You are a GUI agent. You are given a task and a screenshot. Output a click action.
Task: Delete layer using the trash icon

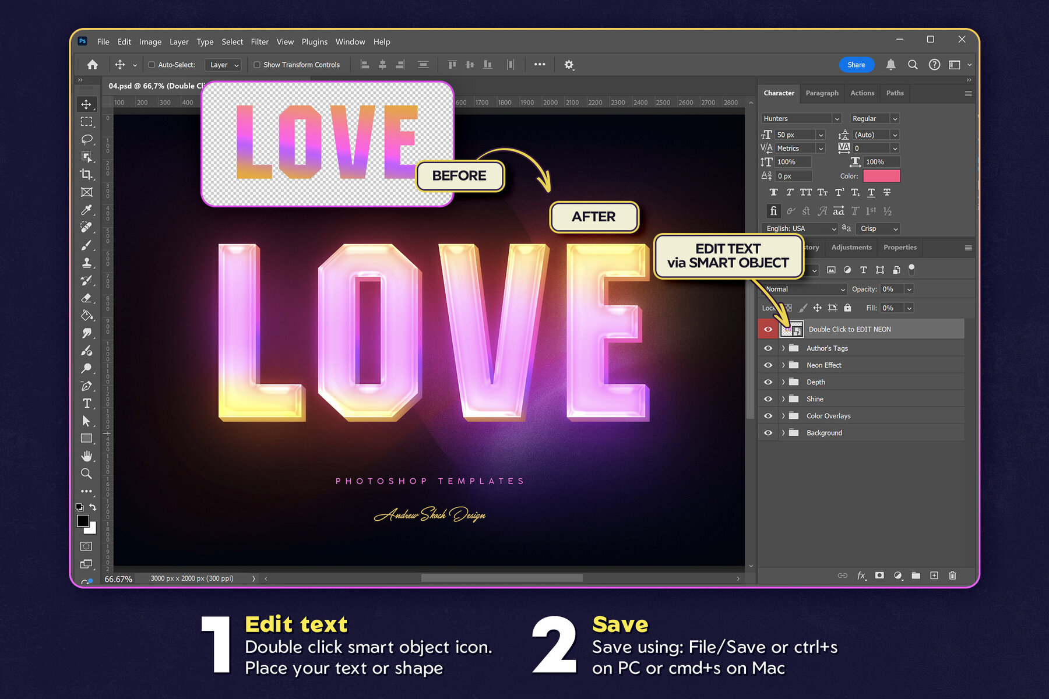(952, 576)
